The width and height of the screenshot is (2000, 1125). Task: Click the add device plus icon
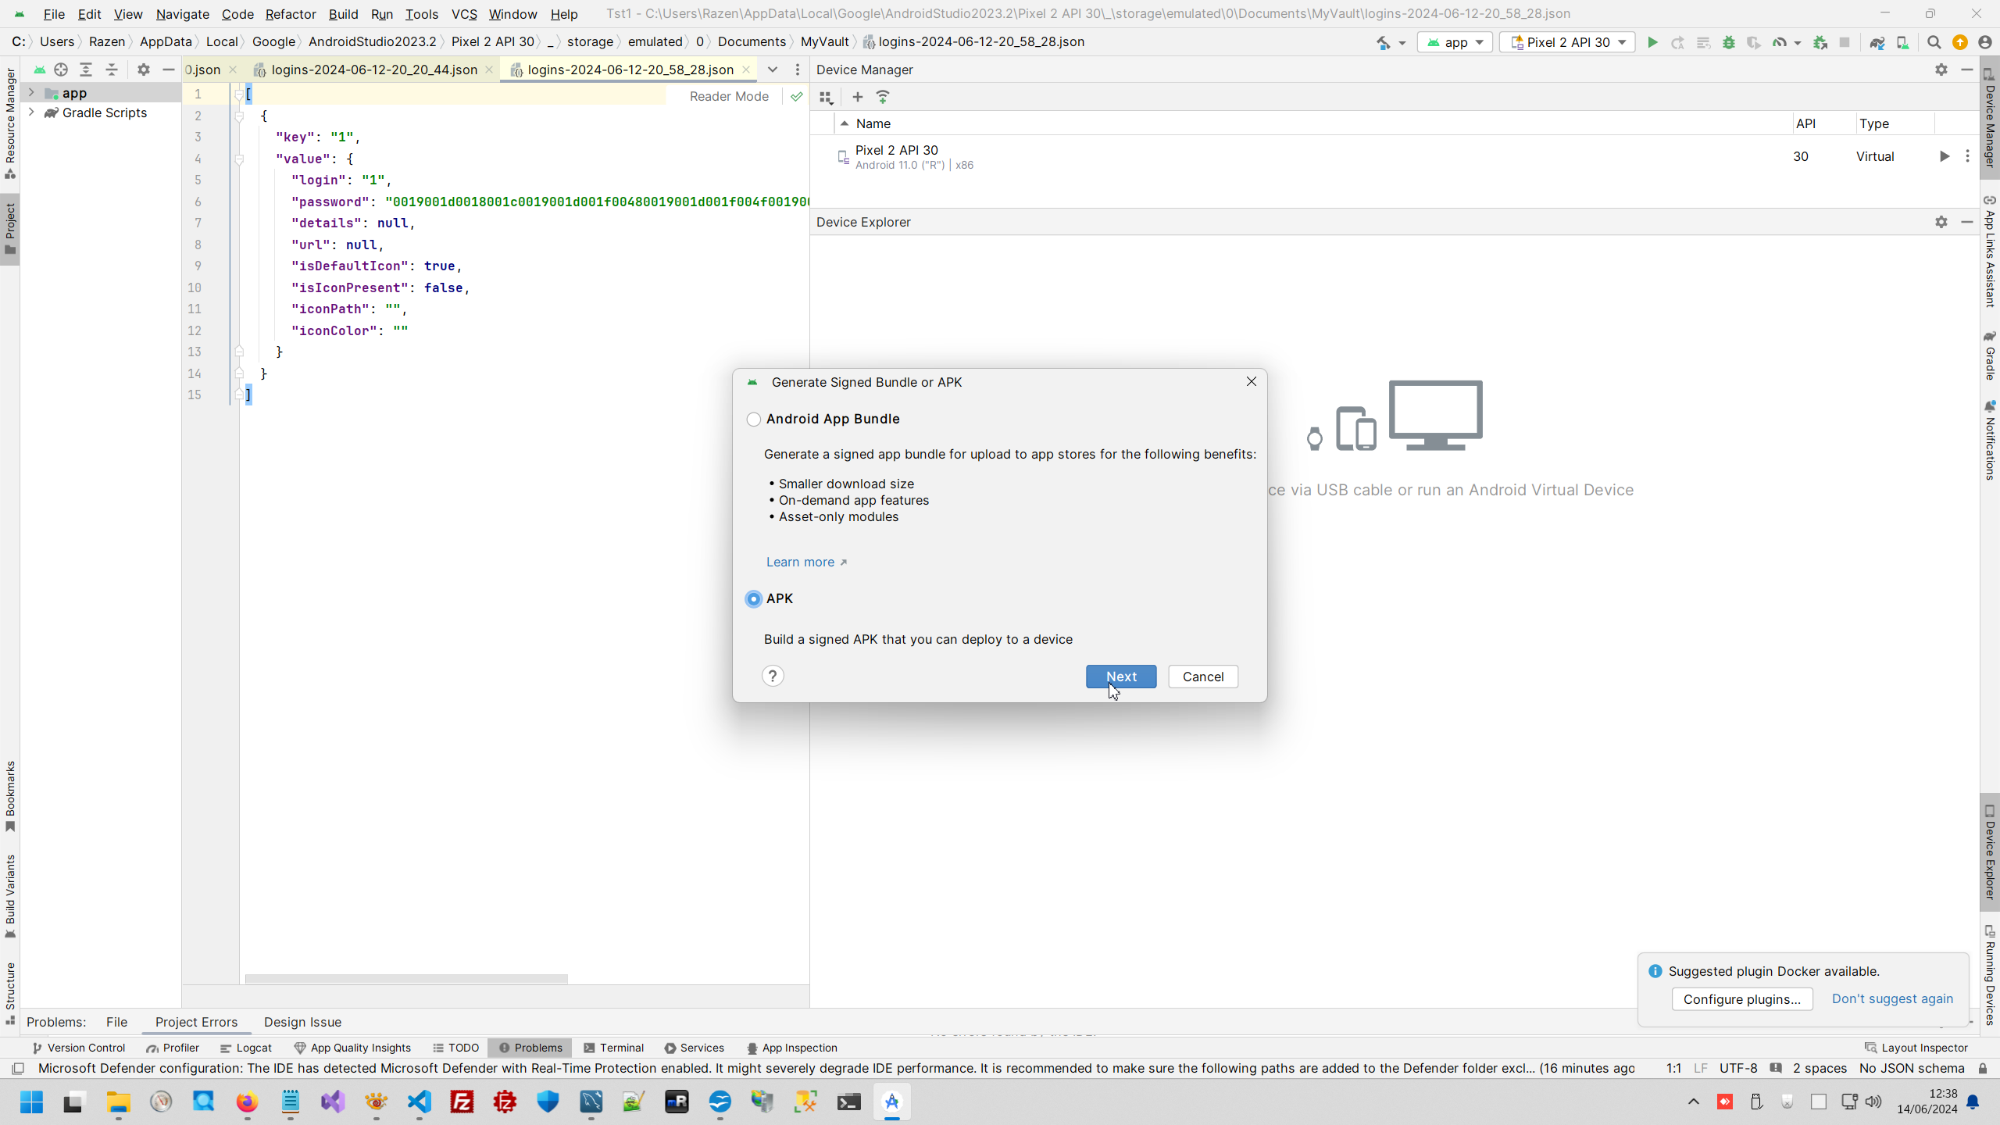coord(857,97)
